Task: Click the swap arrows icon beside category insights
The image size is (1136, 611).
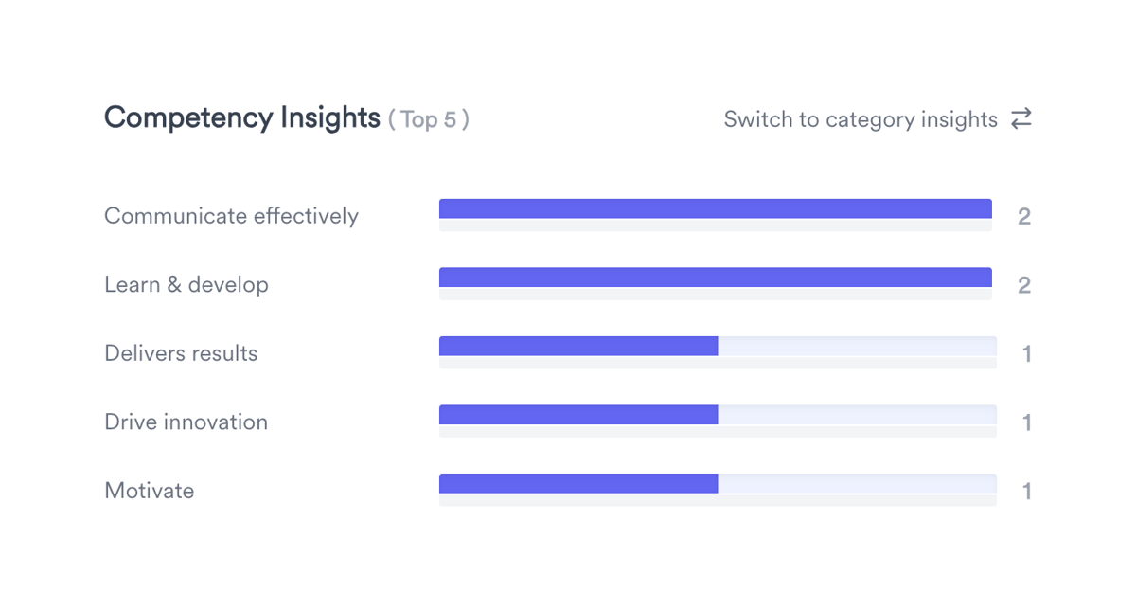Action: tap(1021, 118)
